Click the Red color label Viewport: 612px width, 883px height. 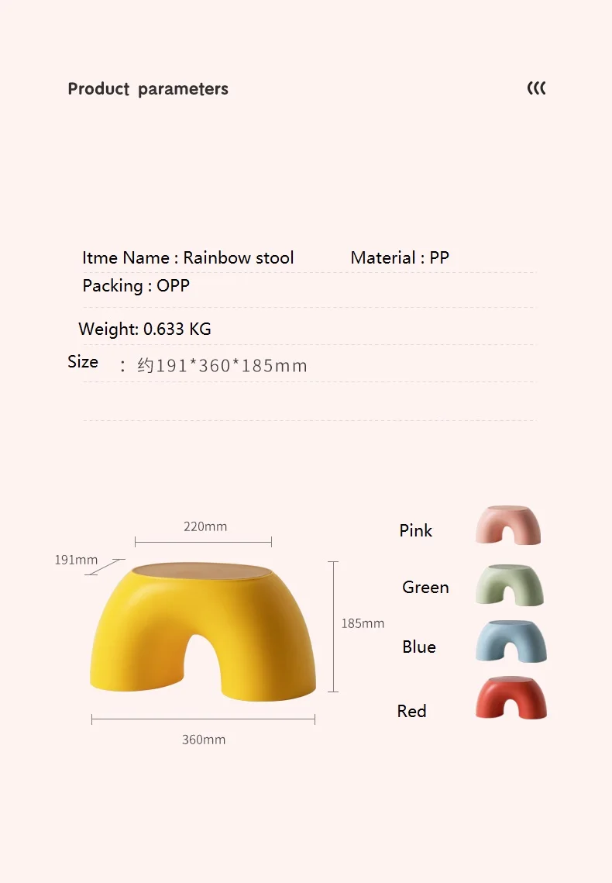(412, 711)
